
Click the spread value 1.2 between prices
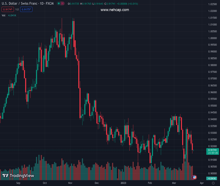pos(17,9)
